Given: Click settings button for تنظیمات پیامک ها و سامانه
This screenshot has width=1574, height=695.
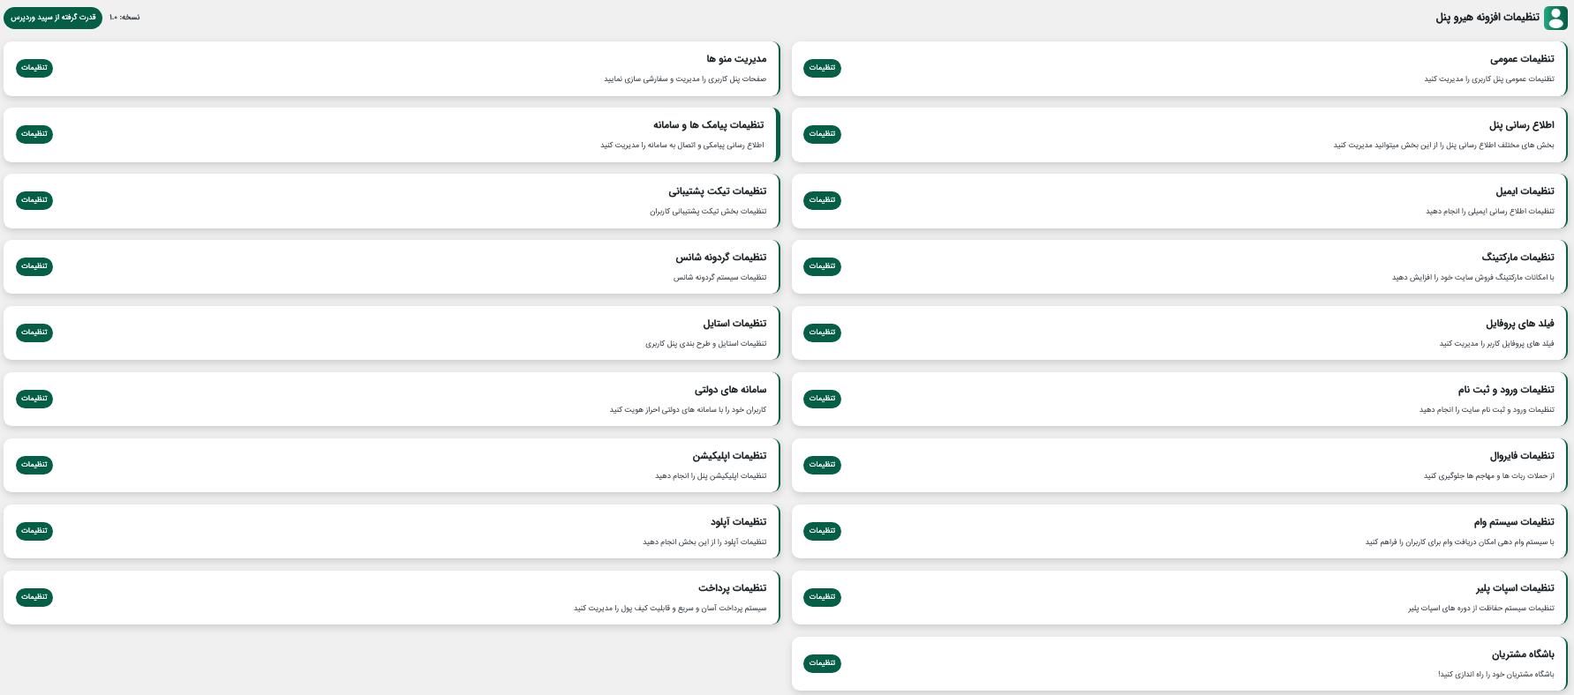Looking at the screenshot, I should tap(34, 134).
